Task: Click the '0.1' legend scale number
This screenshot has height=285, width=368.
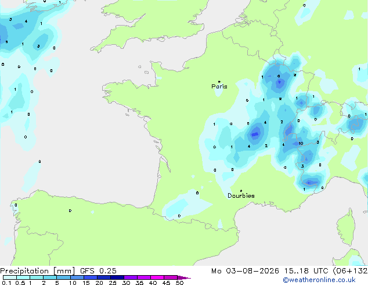Action: (6, 283)
